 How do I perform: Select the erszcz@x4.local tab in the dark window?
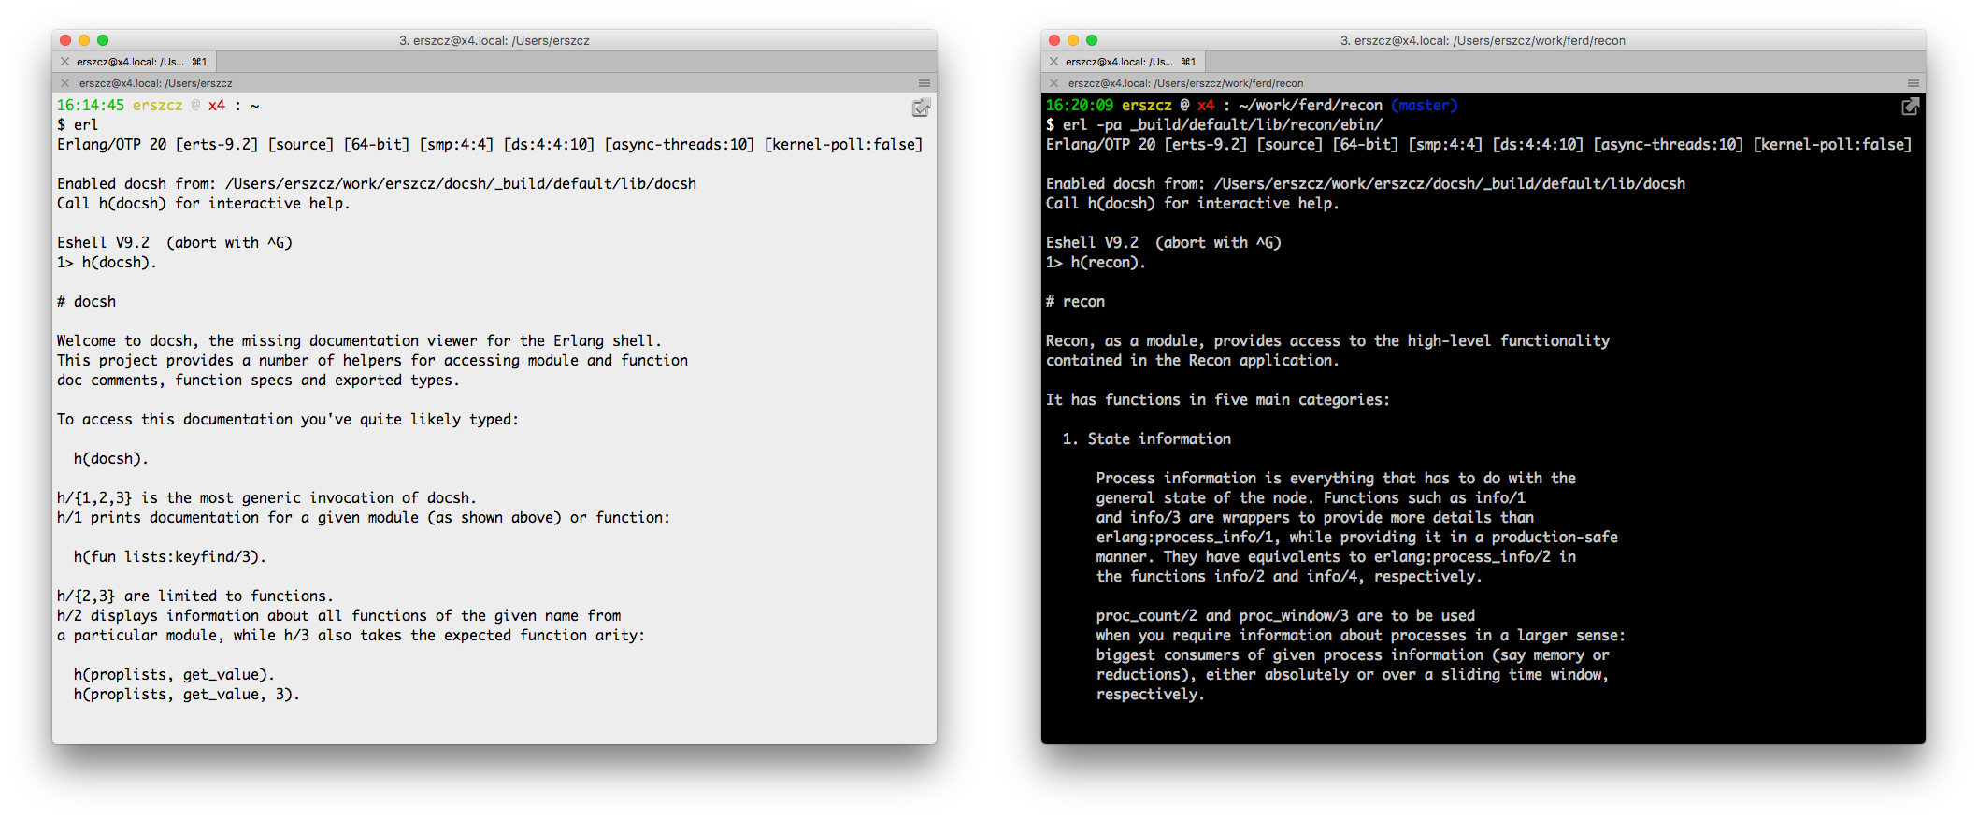point(1125,62)
